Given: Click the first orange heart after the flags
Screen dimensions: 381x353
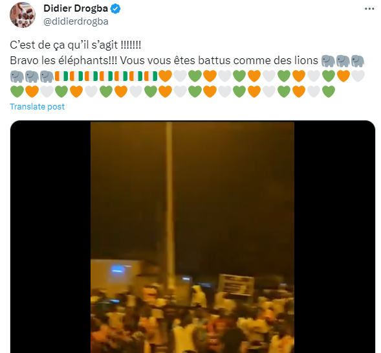Looking at the screenshot, I should tap(165, 76).
